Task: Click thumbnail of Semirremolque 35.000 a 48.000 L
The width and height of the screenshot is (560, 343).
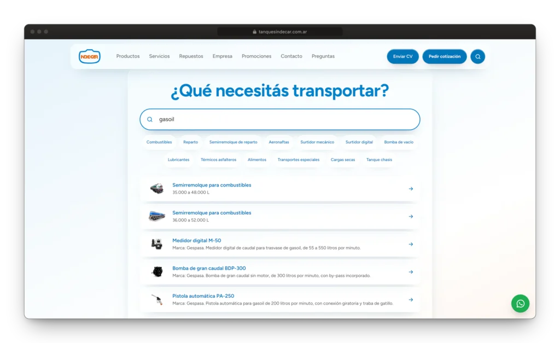Action: pyautogui.click(x=157, y=188)
